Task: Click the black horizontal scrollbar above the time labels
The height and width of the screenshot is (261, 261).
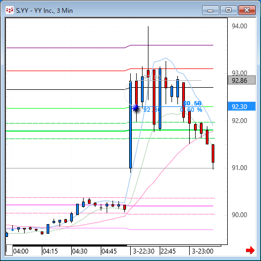Action: click(70, 245)
